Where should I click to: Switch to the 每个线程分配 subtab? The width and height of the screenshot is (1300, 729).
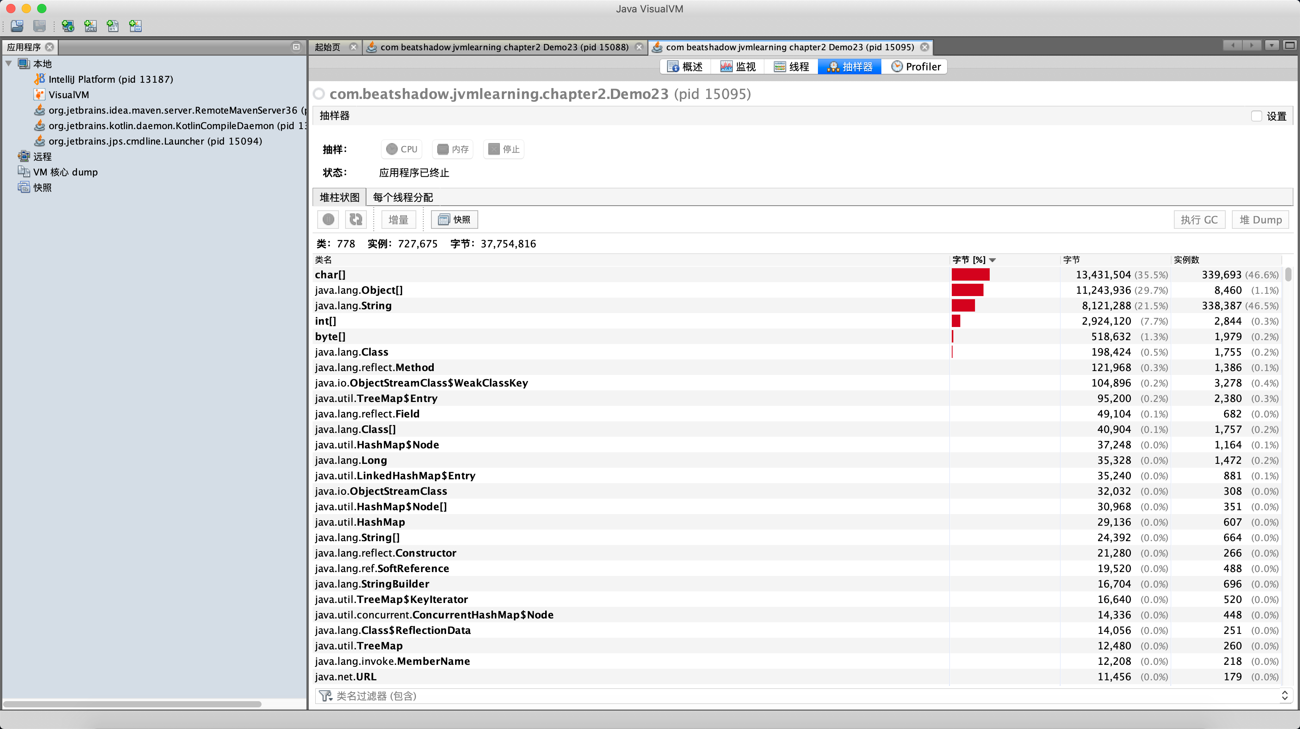[x=403, y=197]
